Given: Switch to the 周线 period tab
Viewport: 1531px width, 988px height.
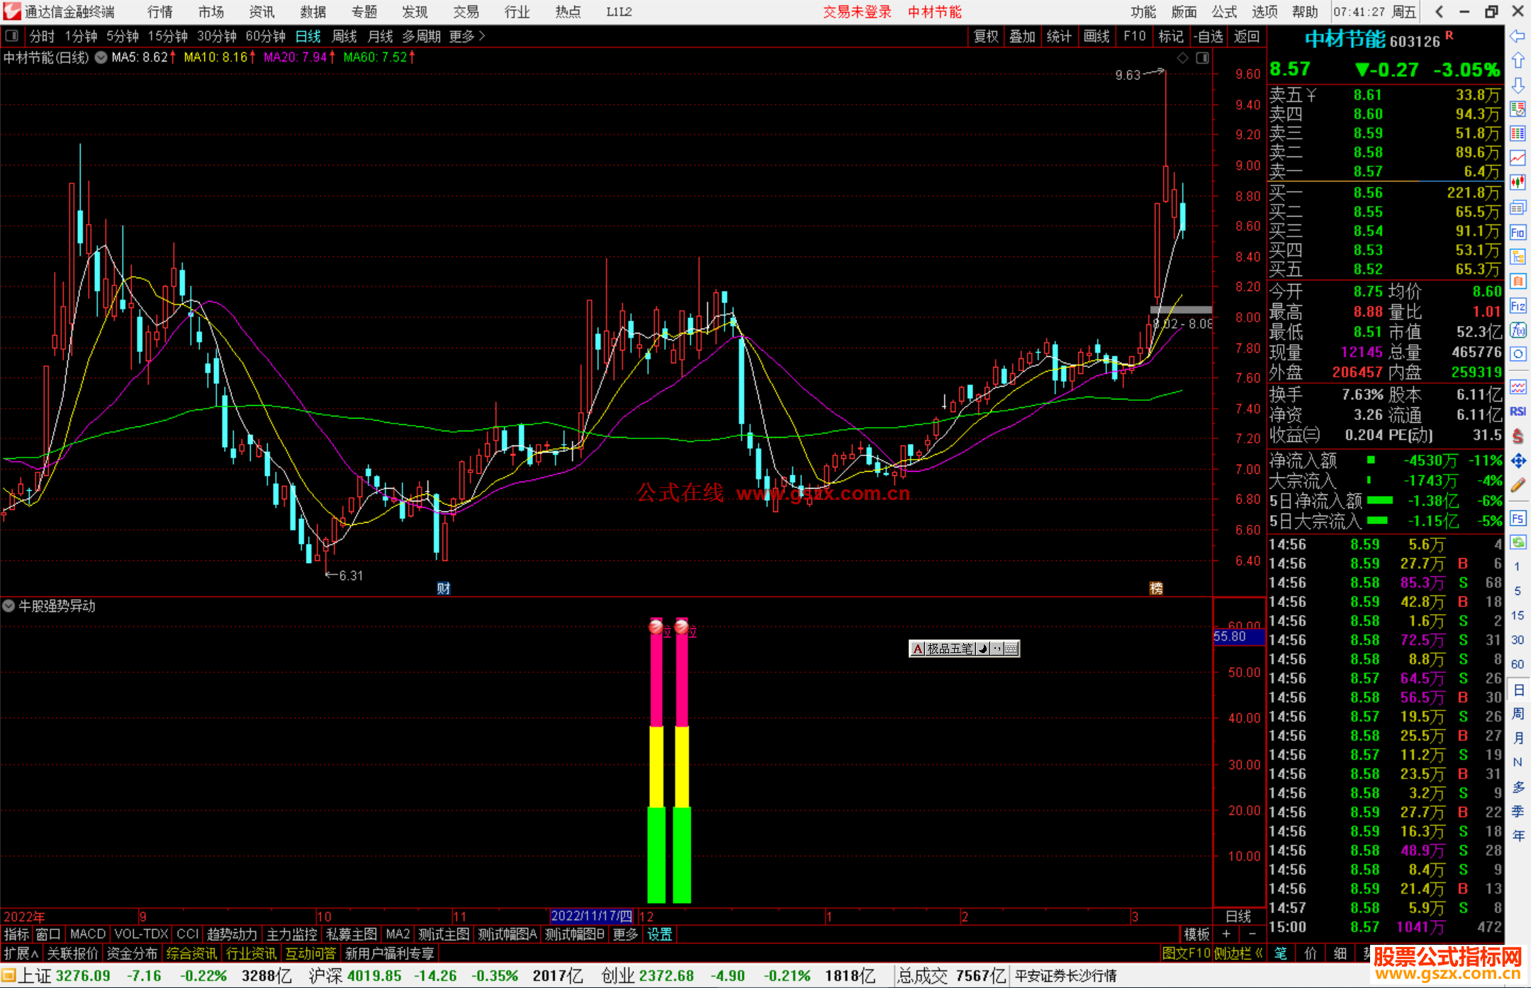Looking at the screenshot, I should tap(344, 35).
